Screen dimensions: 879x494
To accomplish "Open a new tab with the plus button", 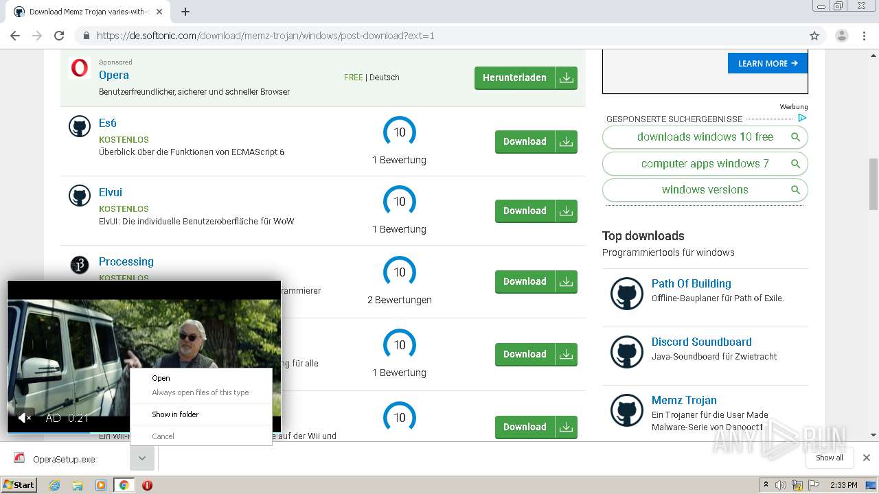I will [185, 12].
